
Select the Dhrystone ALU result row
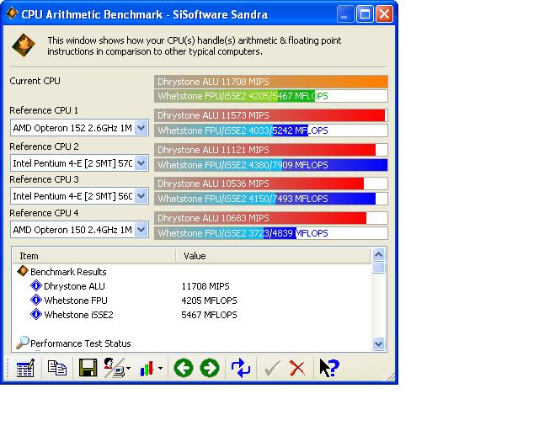(74, 286)
